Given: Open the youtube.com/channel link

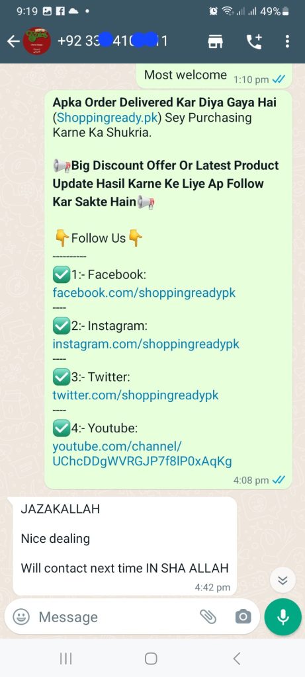Looking at the screenshot, I should [x=142, y=454].
